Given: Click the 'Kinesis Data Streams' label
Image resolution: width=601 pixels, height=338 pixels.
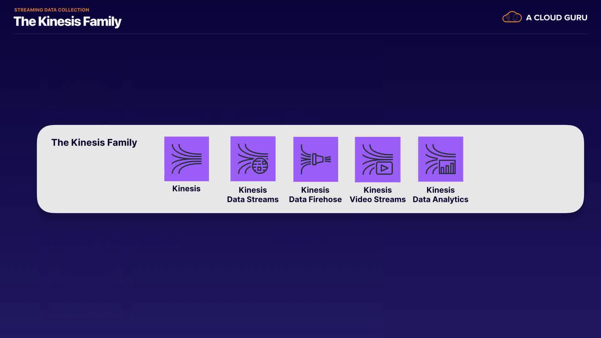Looking at the screenshot, I should point(253,195).
